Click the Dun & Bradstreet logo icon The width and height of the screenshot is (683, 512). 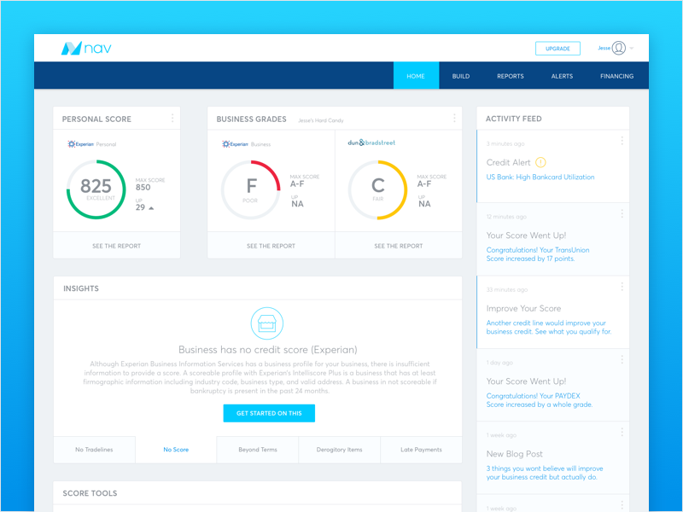(371, 141)
